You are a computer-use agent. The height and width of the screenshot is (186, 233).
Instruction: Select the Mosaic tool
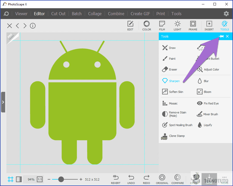coord(170,103)
